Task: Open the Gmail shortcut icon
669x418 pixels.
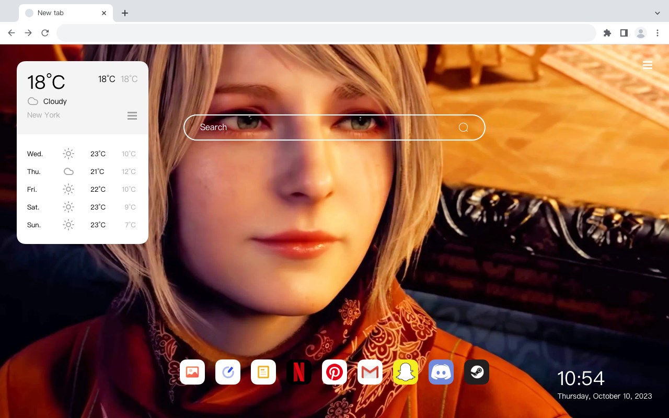Action: pos(370,372)
